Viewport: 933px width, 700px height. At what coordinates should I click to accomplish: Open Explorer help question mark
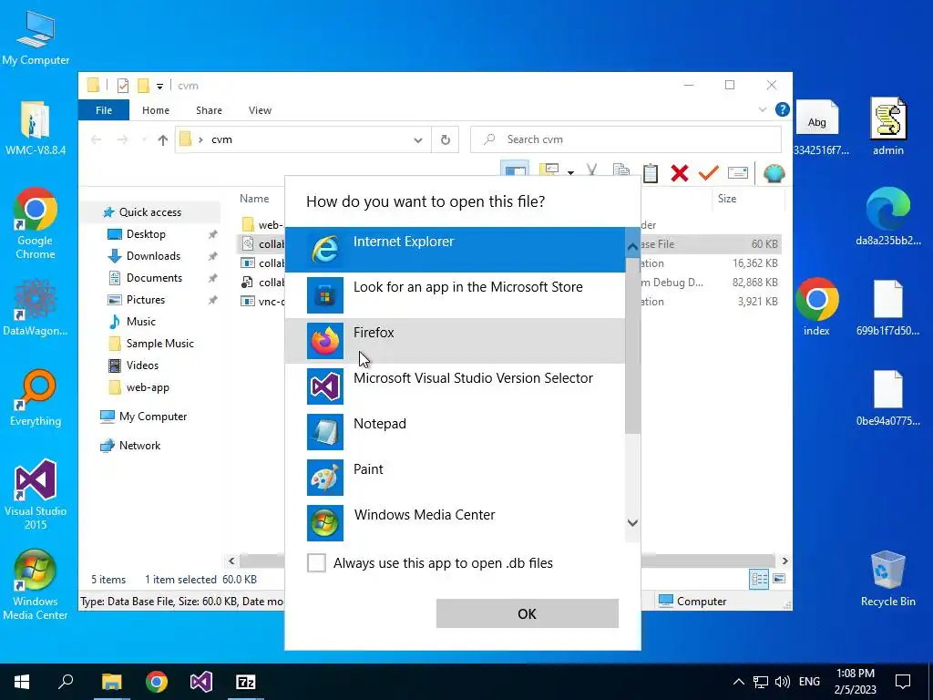point(783,109)
